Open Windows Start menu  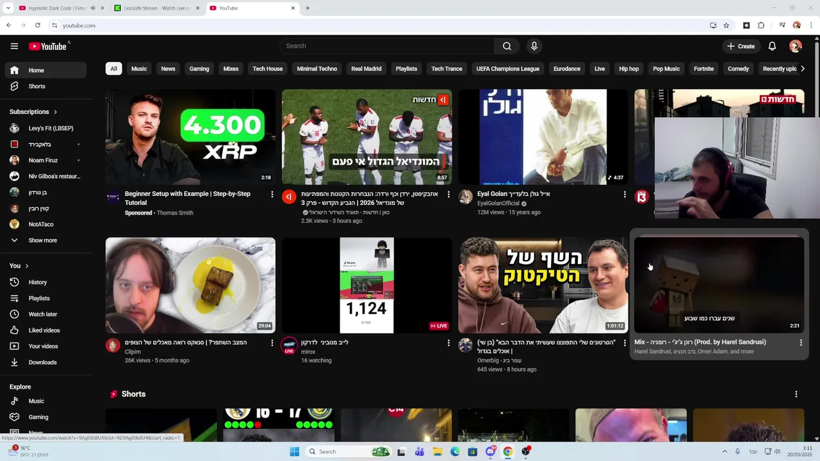(294, 451)
